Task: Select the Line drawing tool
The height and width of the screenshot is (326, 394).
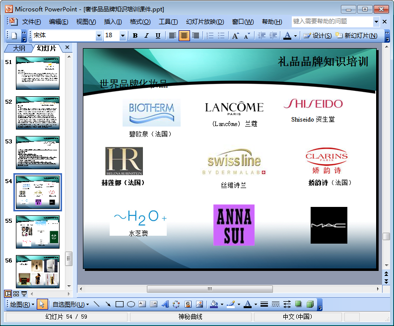Action: pos(96,304)
